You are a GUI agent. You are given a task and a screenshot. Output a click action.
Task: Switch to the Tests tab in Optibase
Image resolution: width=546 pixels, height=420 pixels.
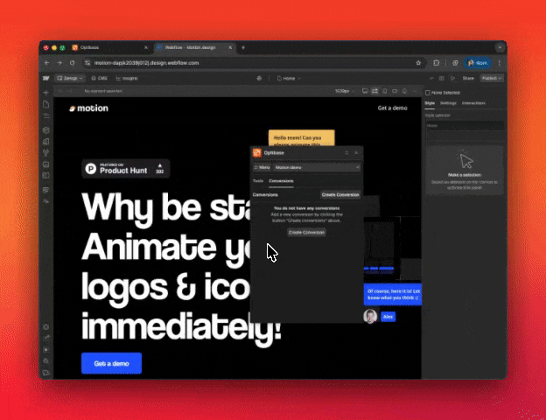pos(258,180)
